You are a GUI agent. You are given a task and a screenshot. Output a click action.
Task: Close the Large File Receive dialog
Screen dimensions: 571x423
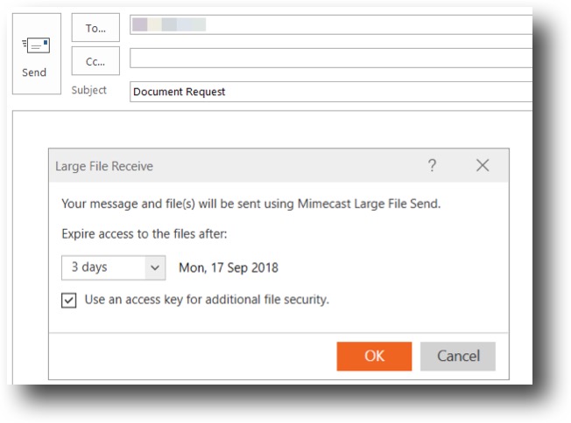[482, 166]
